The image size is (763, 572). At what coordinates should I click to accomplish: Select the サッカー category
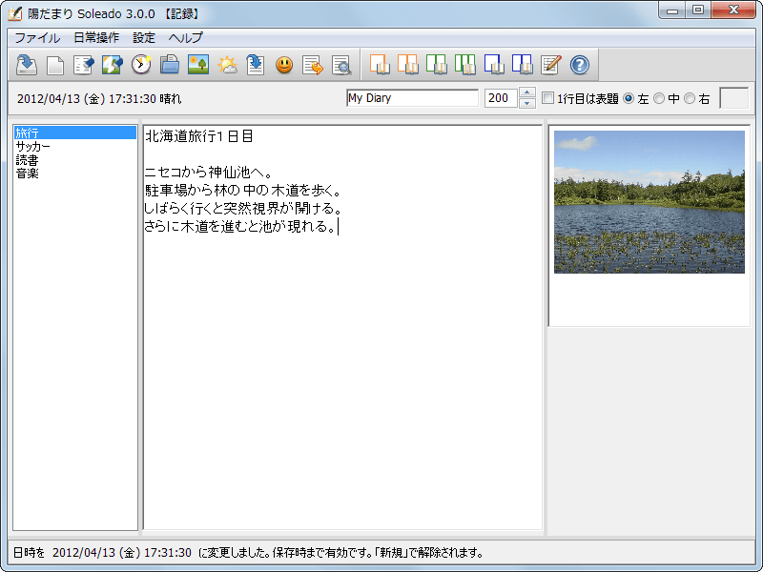coord(75,146)
